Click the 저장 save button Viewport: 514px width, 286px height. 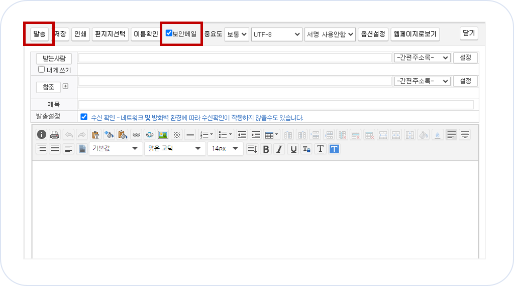click(x=61, y=34)
